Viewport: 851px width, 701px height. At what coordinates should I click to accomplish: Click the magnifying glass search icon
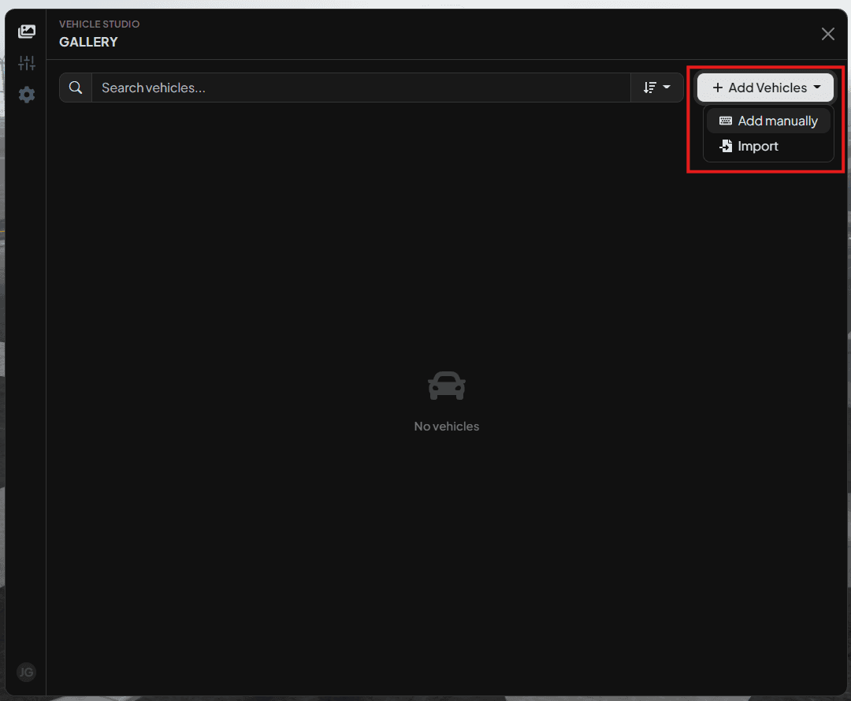[x=76, y=88]
